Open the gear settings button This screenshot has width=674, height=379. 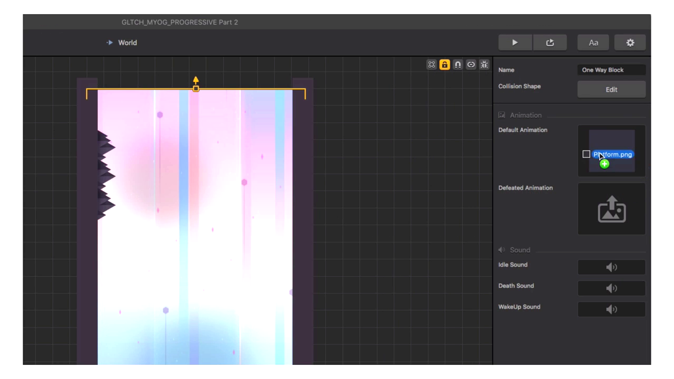(630, 43)
